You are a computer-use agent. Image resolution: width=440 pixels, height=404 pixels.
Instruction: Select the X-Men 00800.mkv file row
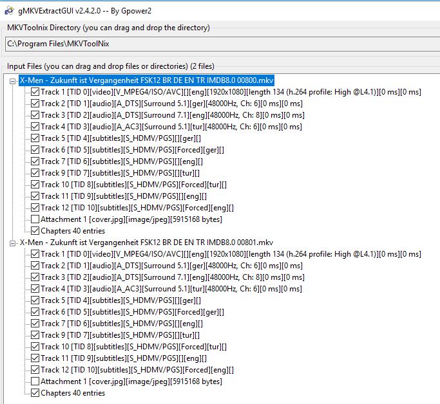tap(146, 80)
